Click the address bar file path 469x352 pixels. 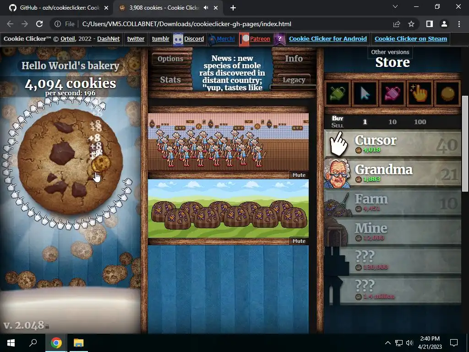[x=186, y=24]
